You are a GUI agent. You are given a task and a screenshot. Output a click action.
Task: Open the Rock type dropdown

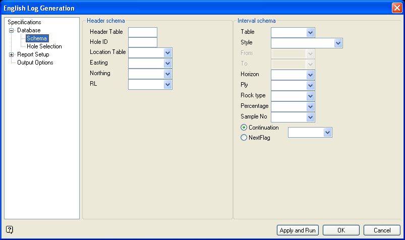[x=310, y=96]
